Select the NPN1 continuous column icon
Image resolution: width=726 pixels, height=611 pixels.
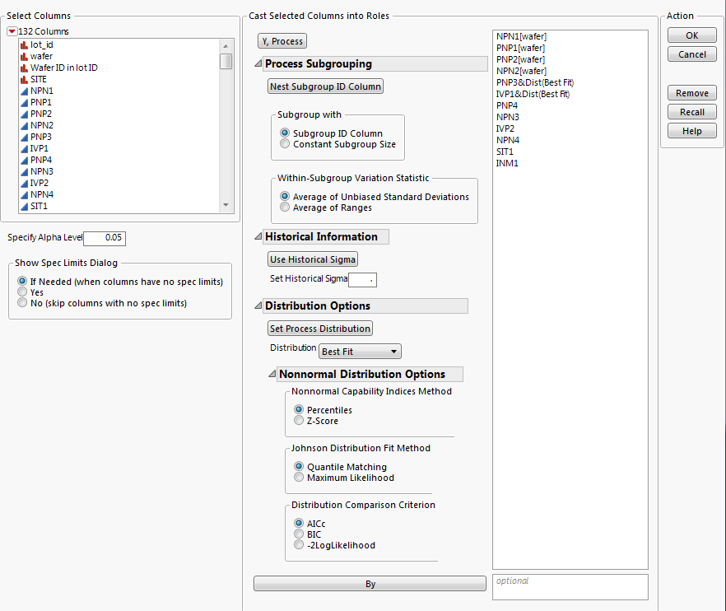24,91
